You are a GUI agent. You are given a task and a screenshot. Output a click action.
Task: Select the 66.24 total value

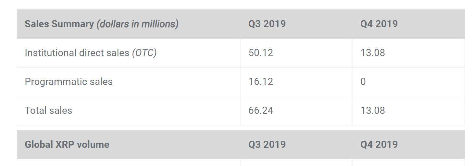click(x=297, y=111)
